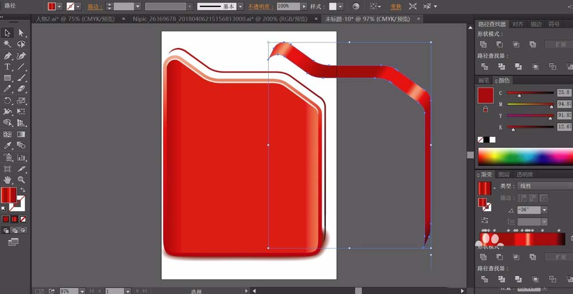The height and width of the screenshot is (294, 573).
Task: Select the Type tool
Action: point(7,67)
